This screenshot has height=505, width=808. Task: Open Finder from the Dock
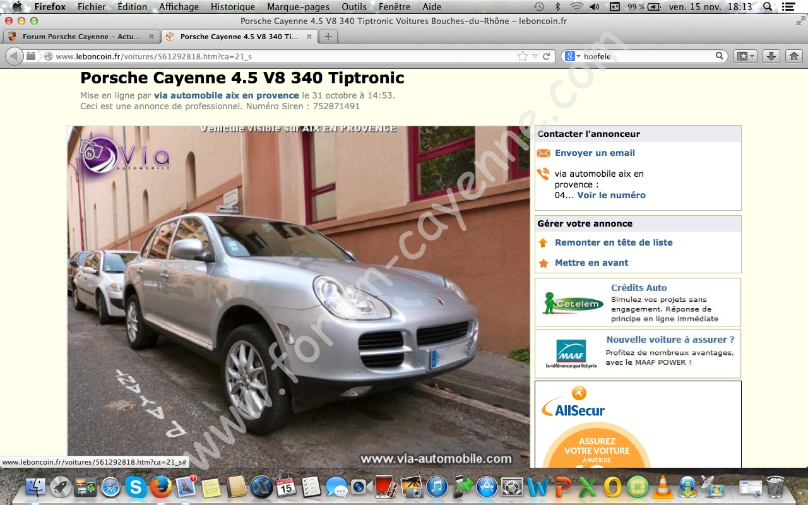tap(36, 487)
